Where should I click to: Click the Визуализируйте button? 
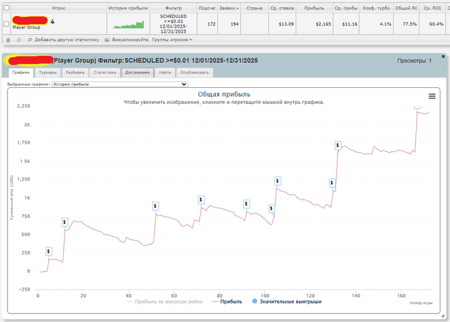[127, 40]
